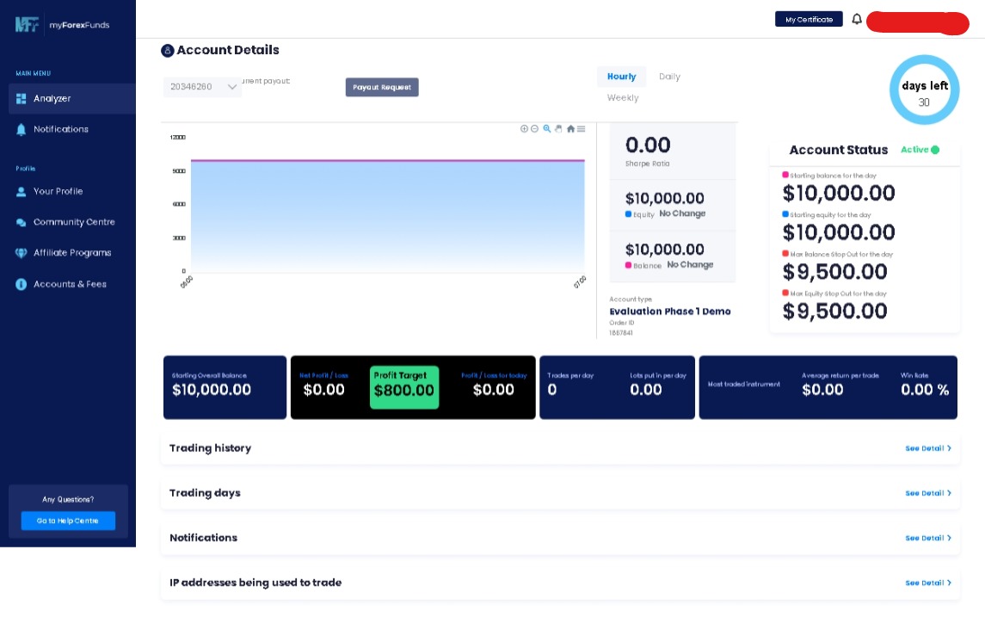Screen dimensions: 985x642
Task: Reset chart zoom with home icon
Action: click(x=570, y=129)
